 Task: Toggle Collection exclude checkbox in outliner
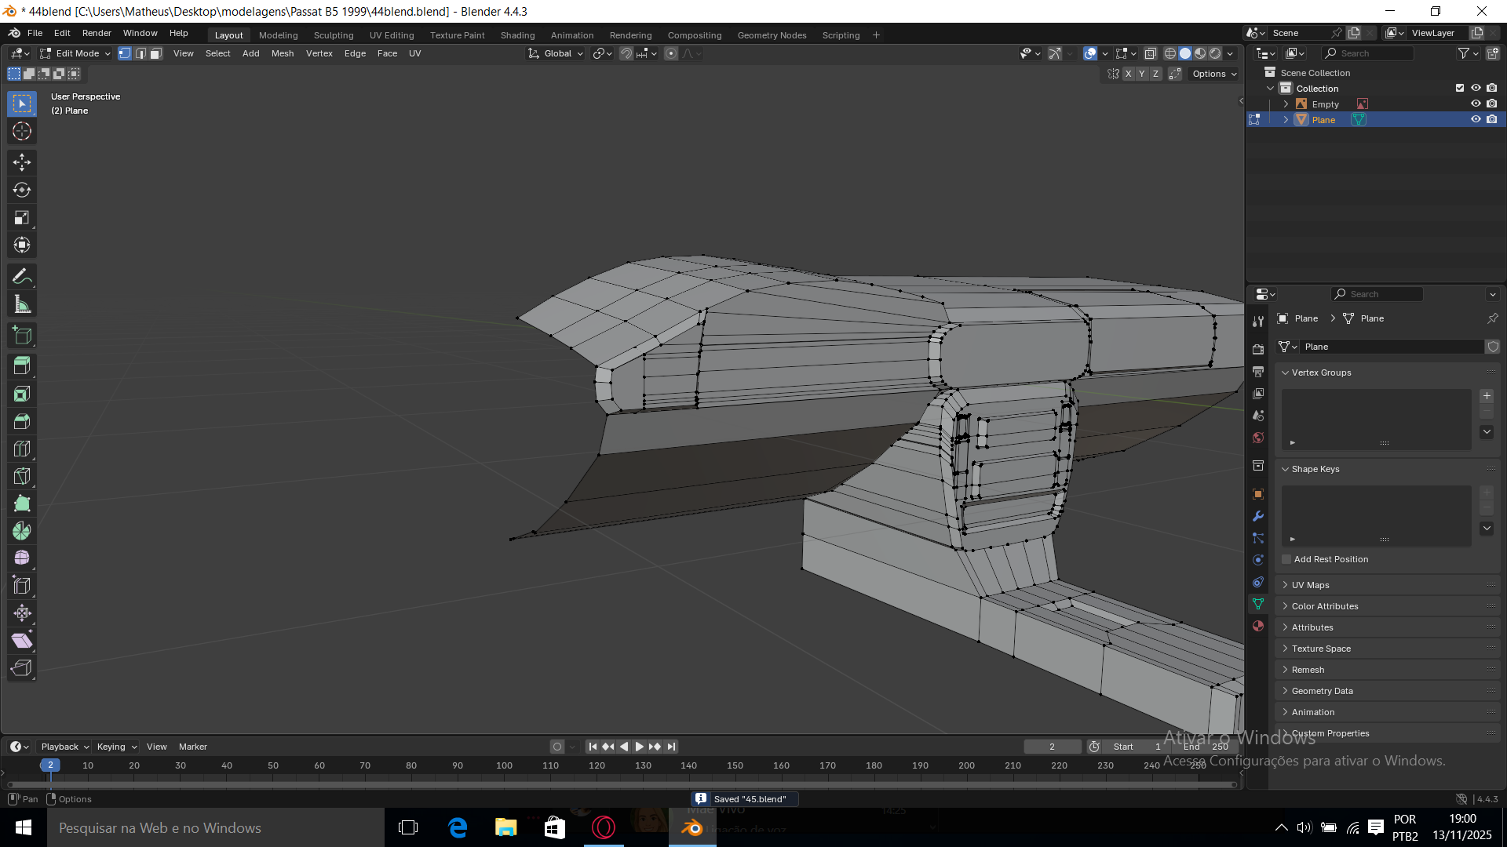point(1460,88)
